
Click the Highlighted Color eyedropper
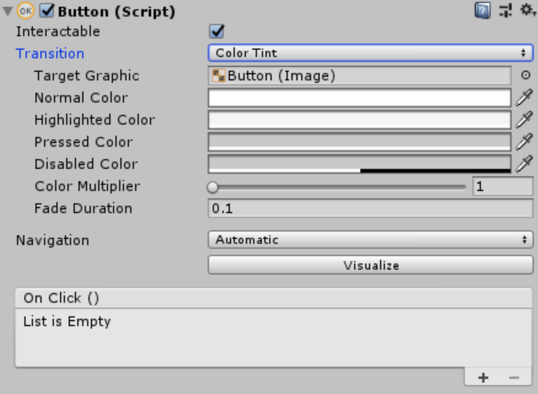pos(524,120)
